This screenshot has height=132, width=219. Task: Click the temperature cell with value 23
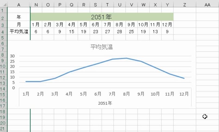point(96,31)
